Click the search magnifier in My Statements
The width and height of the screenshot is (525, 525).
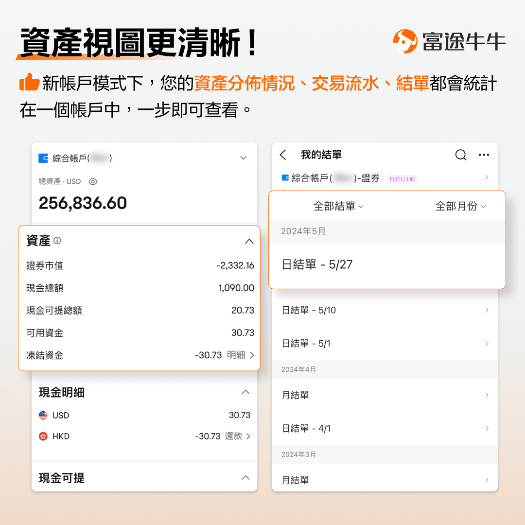click(x=460, y=155)
